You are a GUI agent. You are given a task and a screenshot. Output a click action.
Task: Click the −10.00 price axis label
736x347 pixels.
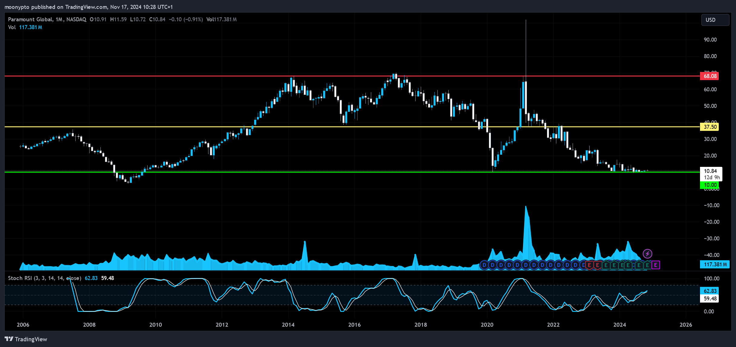(711, 205)
